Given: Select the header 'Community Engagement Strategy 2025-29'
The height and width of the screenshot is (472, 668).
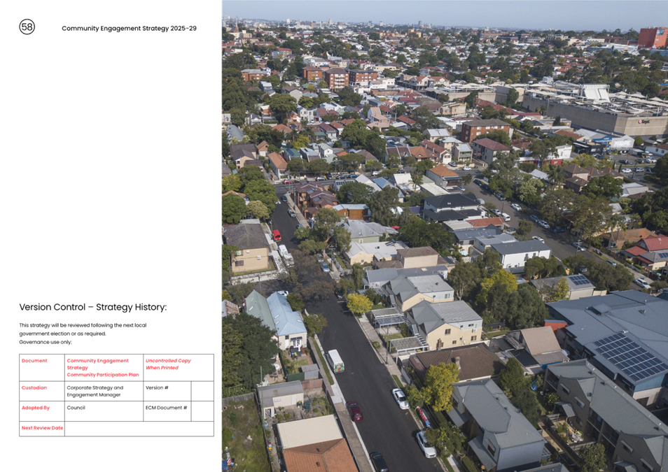Looking at the screenshot, I should click(x=129, y=29).
